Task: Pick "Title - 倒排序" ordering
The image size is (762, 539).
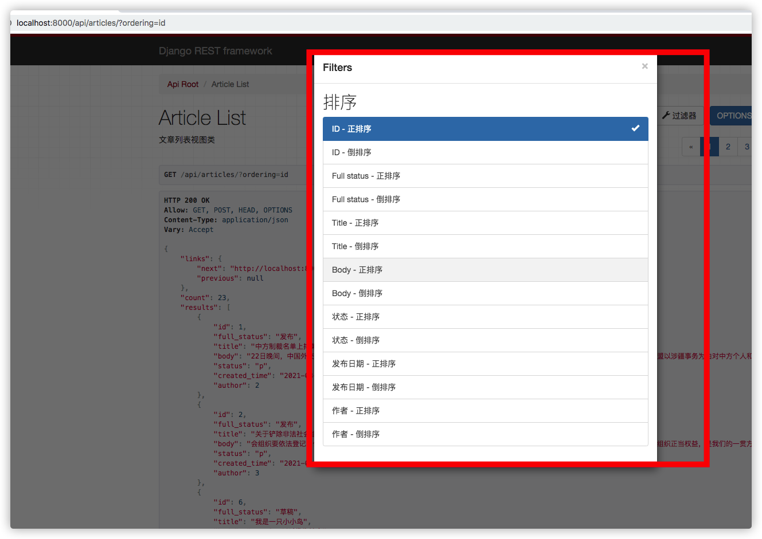Action: coord(485,246)
